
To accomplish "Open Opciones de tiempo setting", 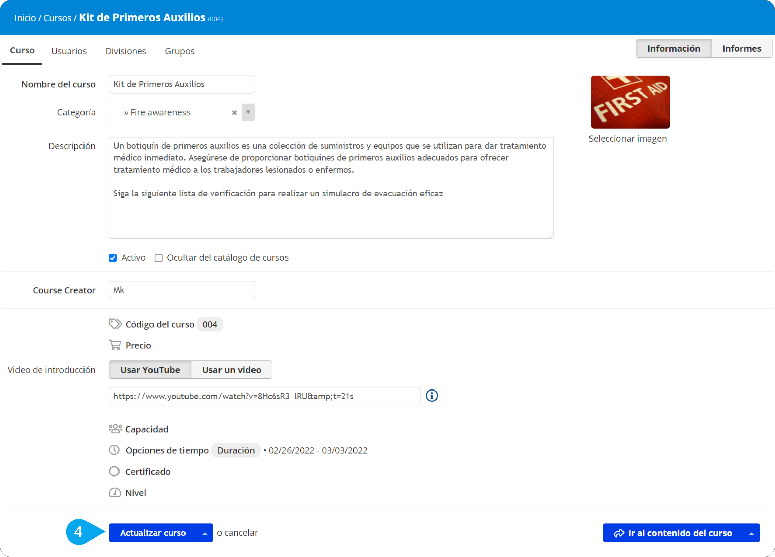I will tap(167, 450).
